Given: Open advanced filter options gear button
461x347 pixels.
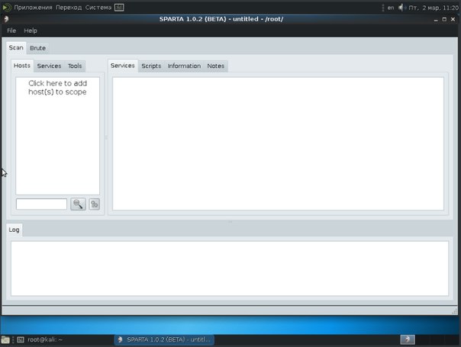Looking at the screenshot, I should 95,204.
